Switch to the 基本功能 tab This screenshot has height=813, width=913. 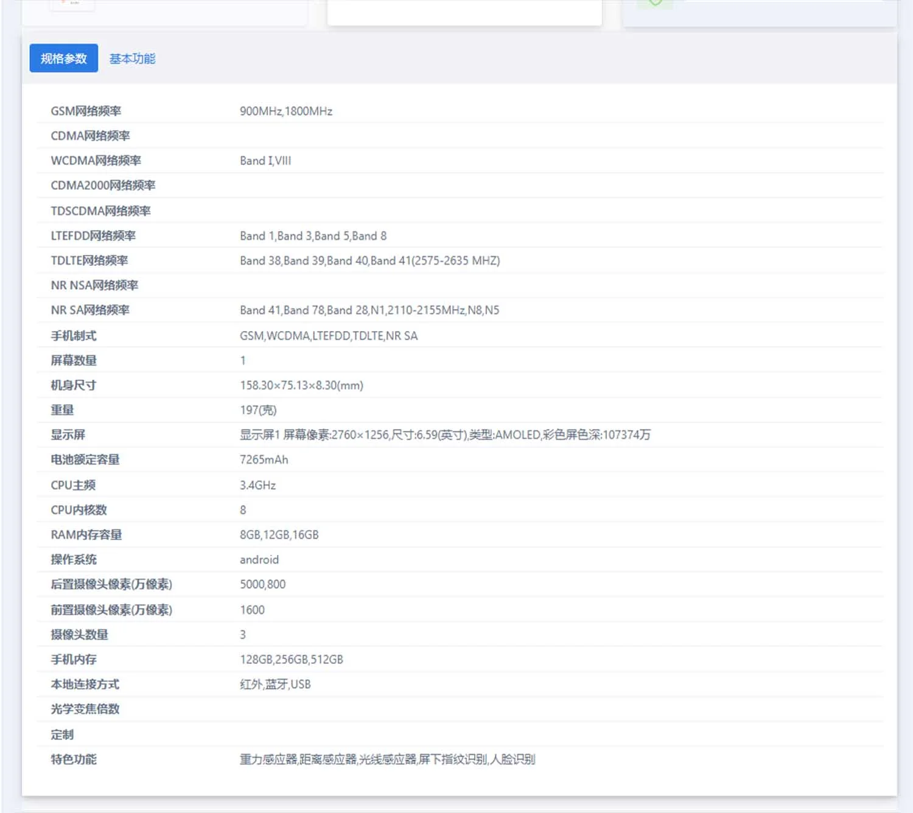[x=133, y=58]
